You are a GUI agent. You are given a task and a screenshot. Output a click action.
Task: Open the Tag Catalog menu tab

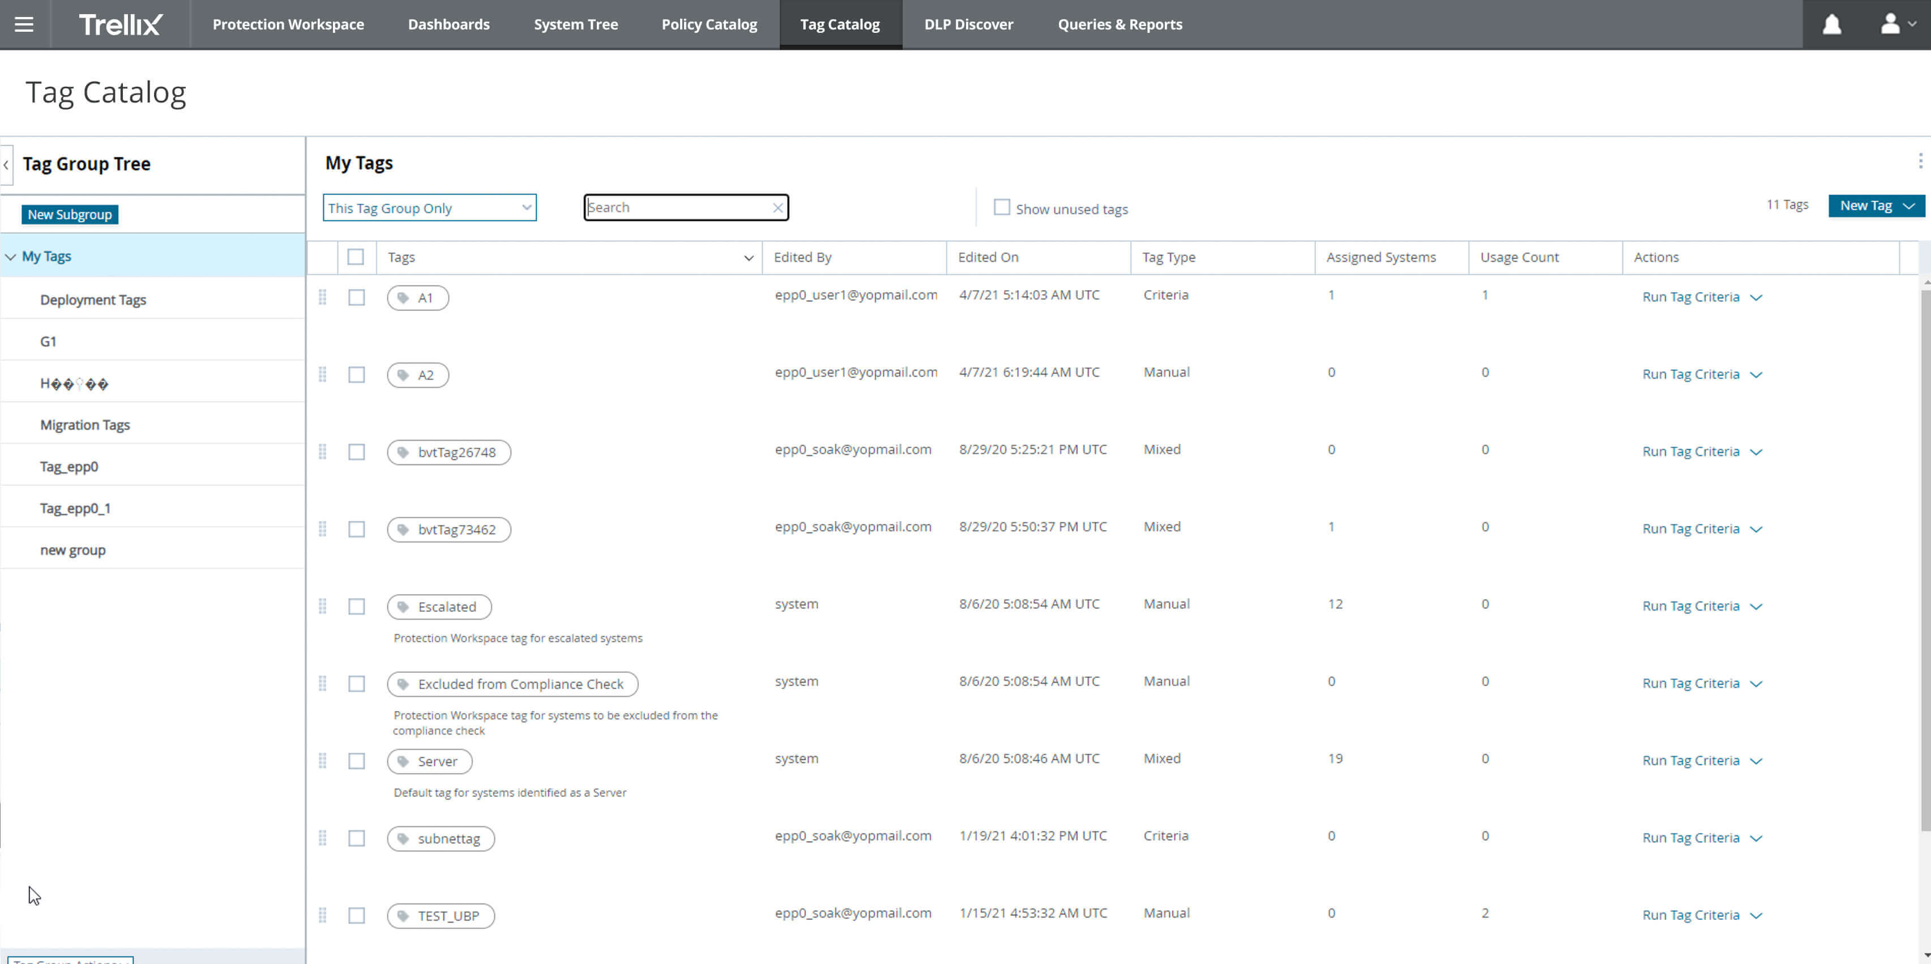pyautogui.click(x=840, y=23)
